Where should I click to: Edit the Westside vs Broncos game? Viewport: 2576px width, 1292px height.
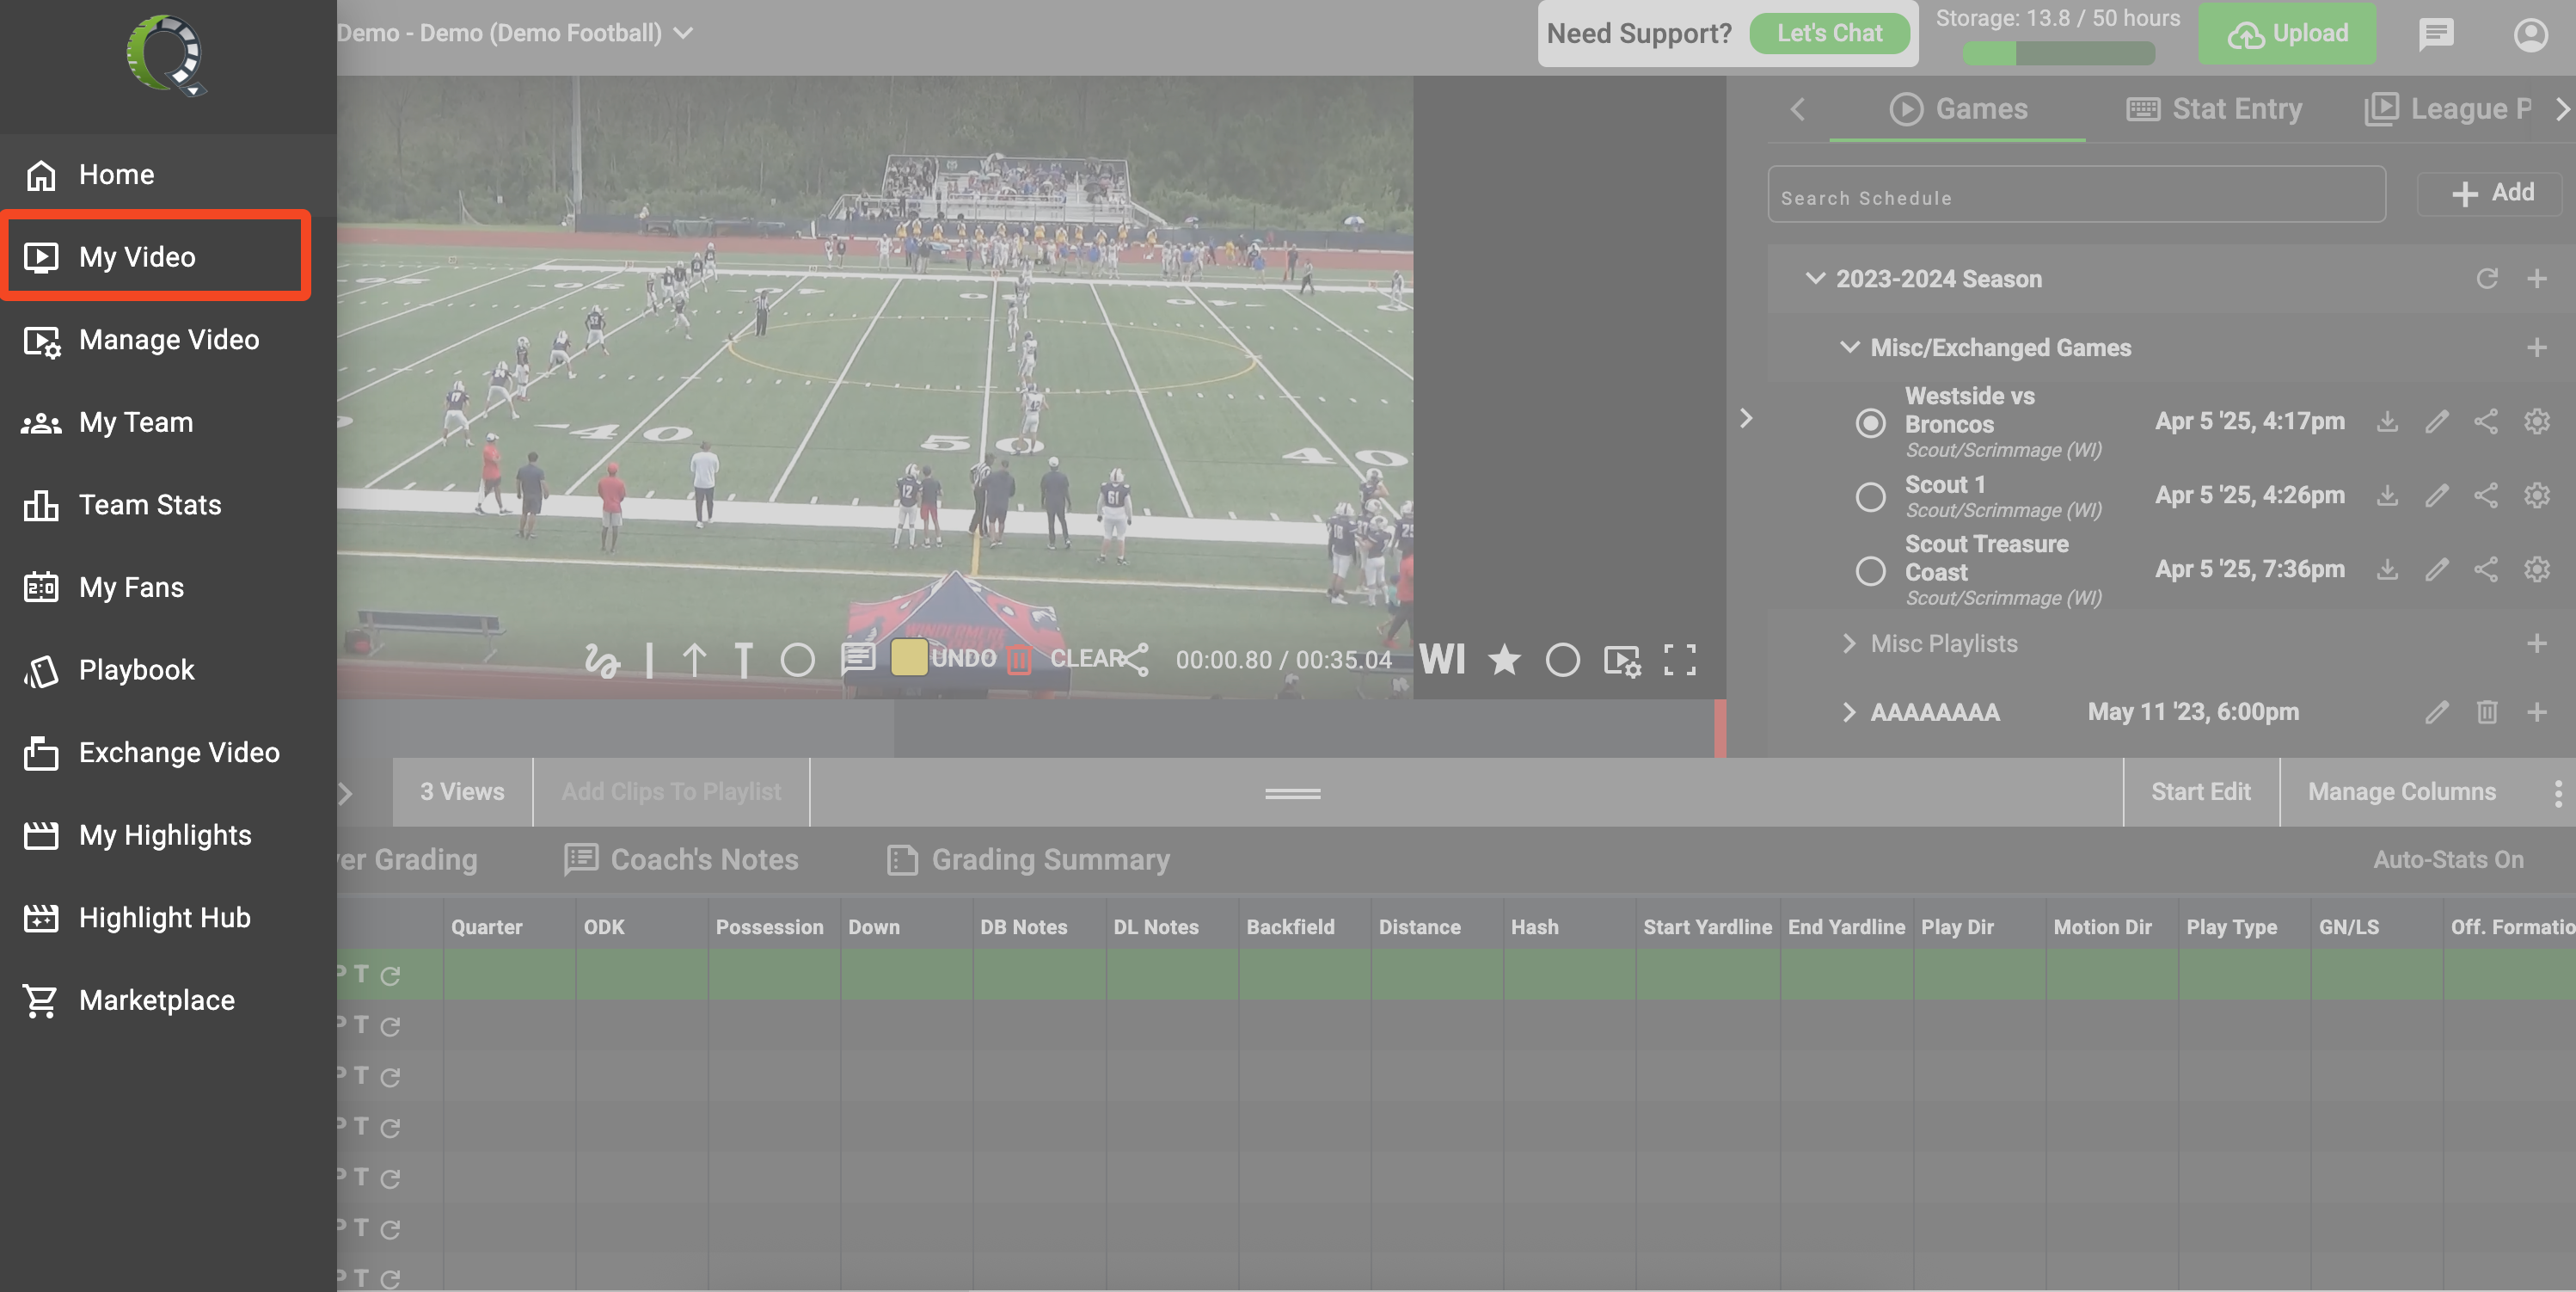click(x=2437, y=421)
